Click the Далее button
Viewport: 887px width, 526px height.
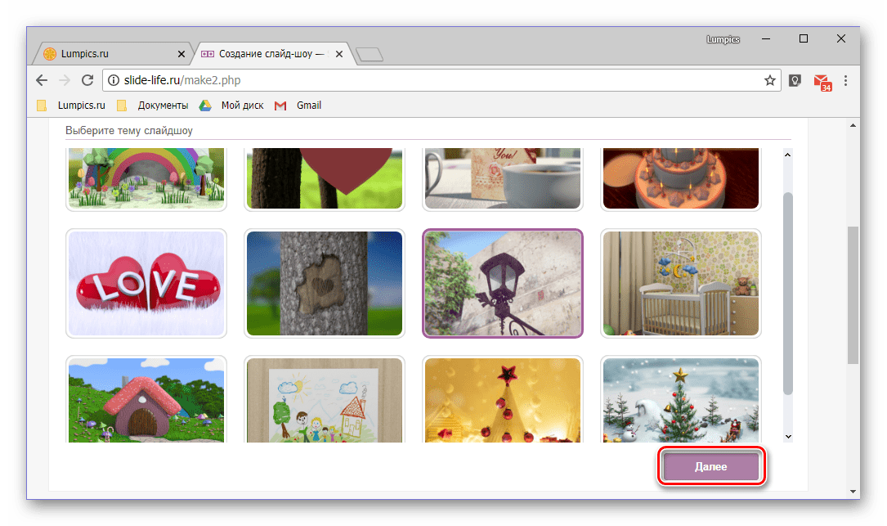tap(711, 466)
